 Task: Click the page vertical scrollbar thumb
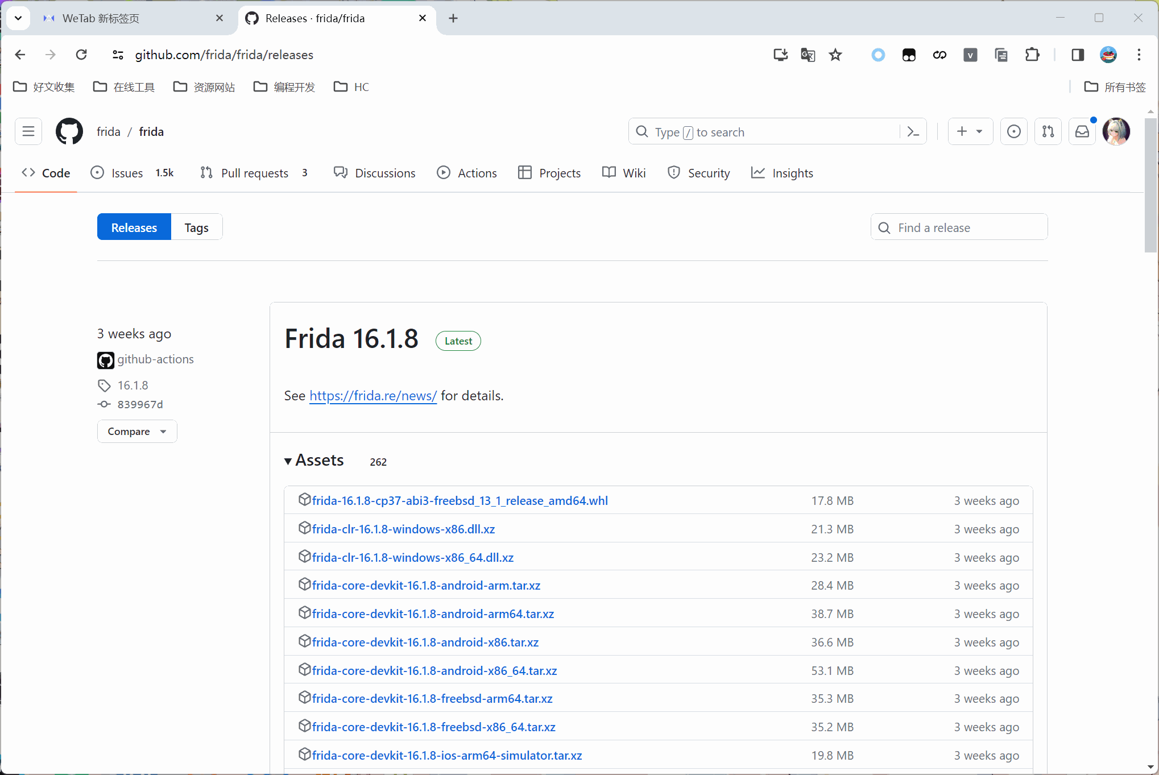[1150, 185]
